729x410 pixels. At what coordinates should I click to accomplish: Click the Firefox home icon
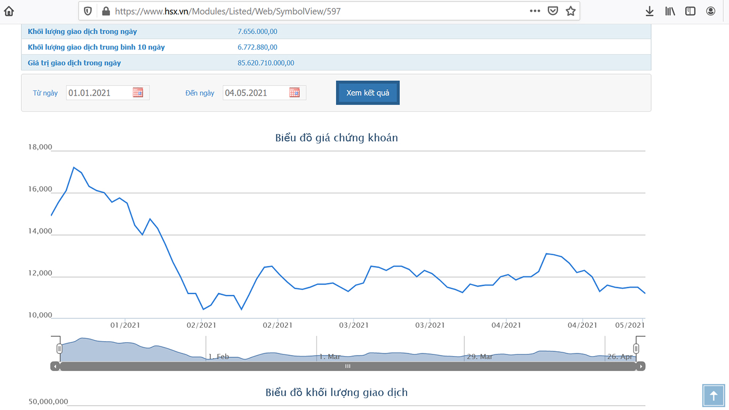(9, 11)
